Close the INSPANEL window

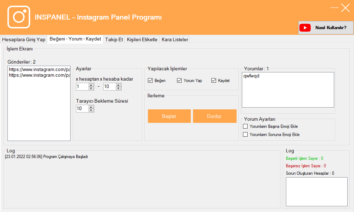pos(345,8)
